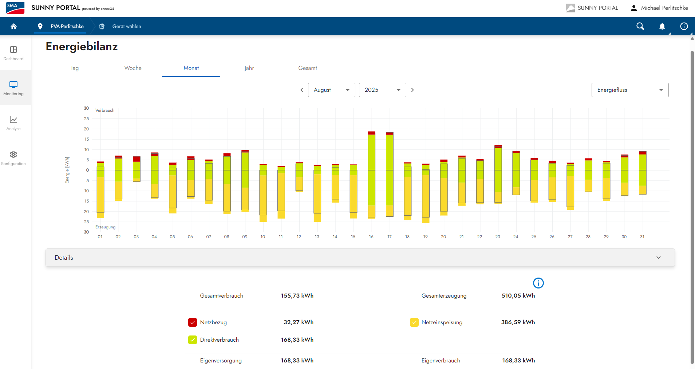Expand the Details panel

pos(360,258)
